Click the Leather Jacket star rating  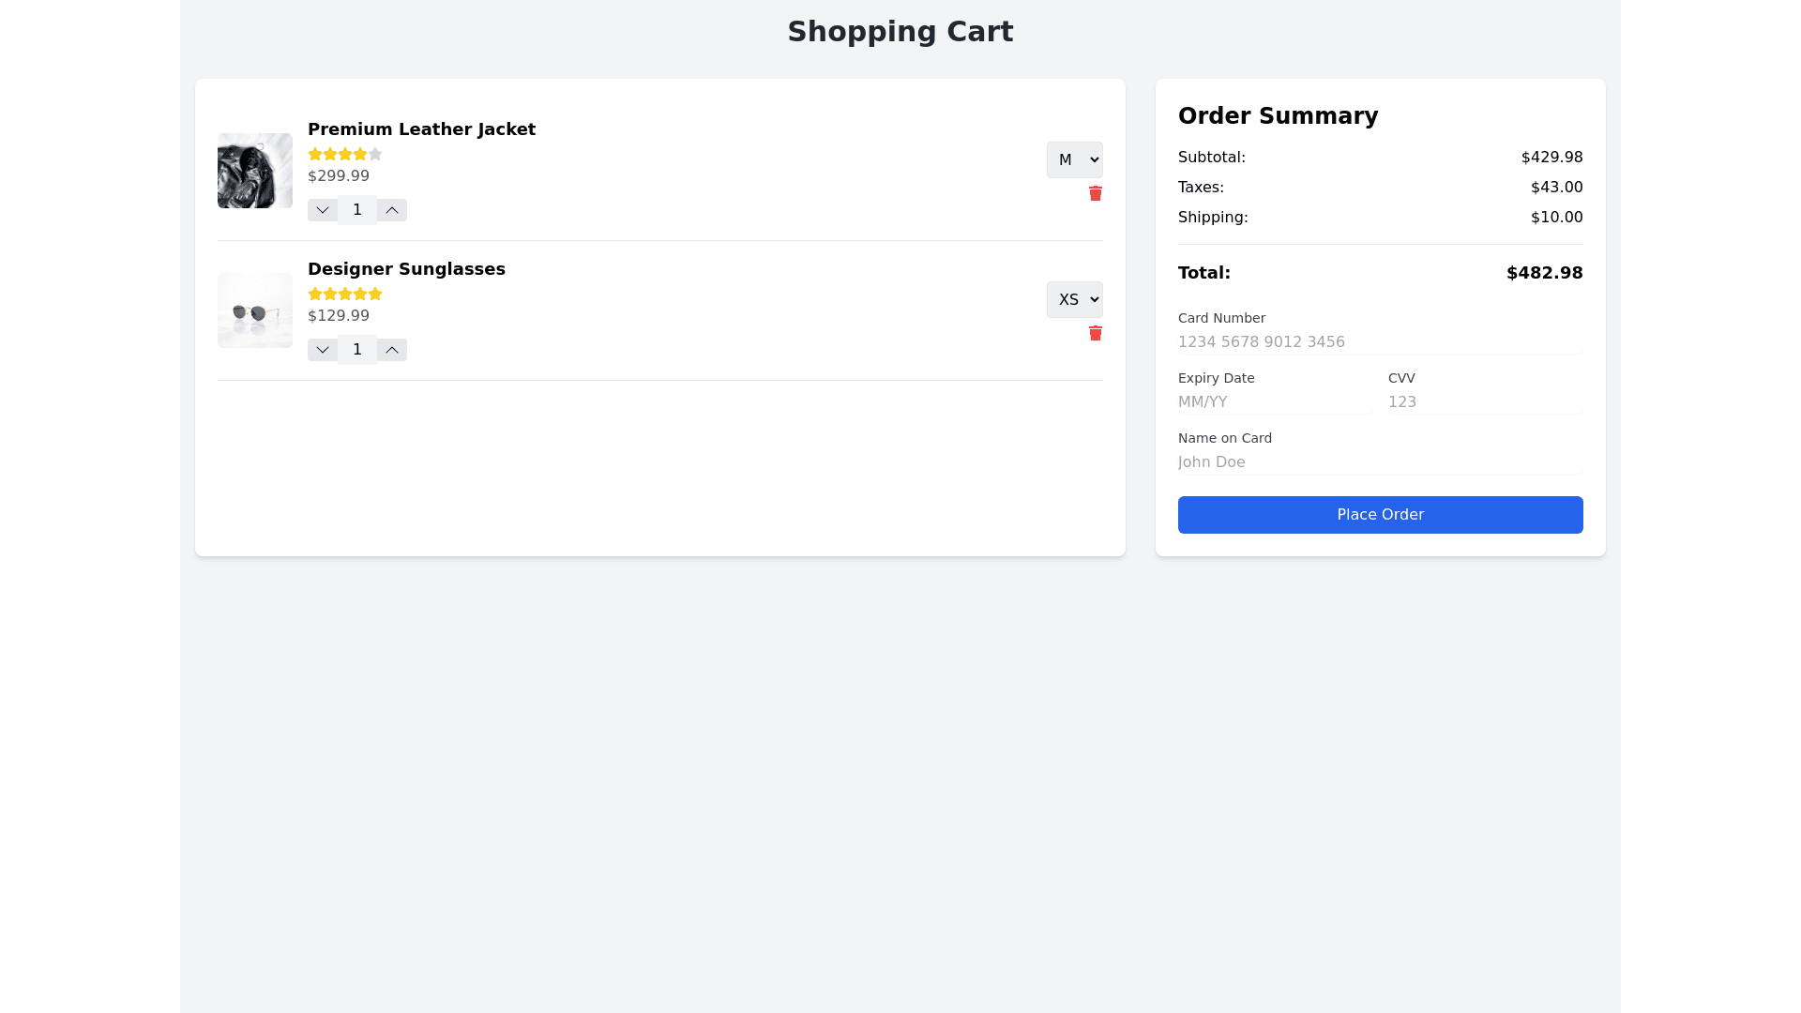pos(345,154)
